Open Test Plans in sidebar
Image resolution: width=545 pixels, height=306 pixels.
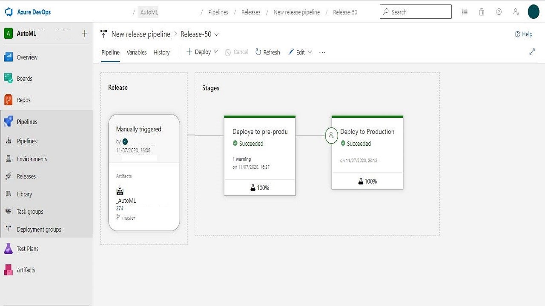pyautogui.click(x=28, y=249)
